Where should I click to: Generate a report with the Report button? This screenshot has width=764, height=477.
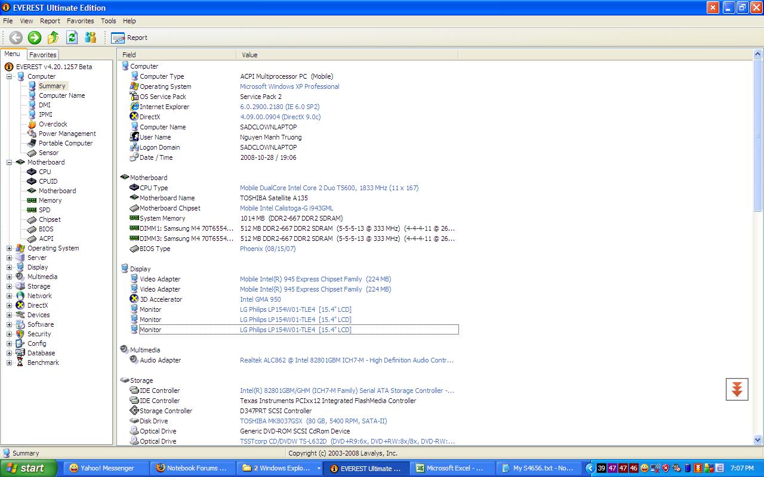[129, 38]
